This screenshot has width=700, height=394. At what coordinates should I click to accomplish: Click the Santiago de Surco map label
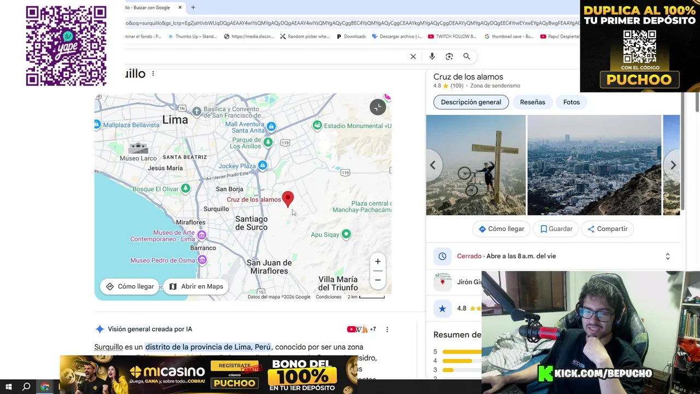point(252,223)
